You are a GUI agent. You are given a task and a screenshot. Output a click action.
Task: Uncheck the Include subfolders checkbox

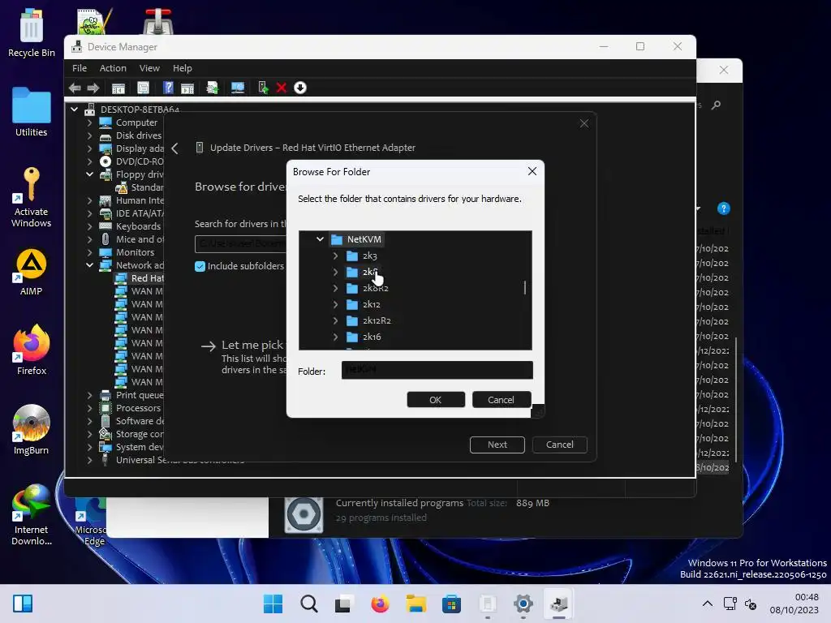click(200, 266)
